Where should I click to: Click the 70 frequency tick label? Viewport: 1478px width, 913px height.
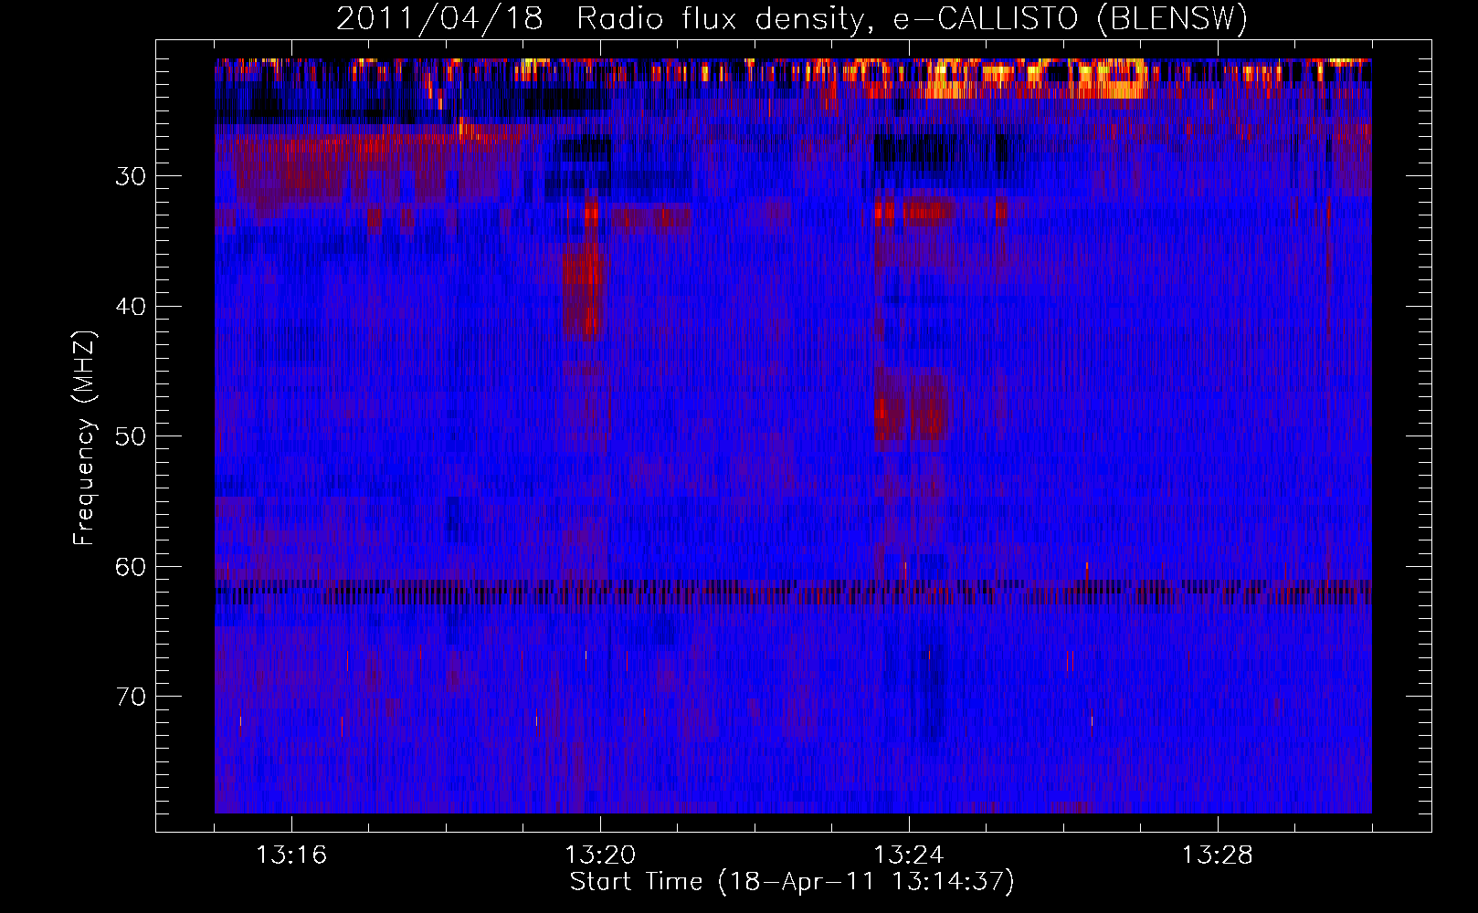(131, 697)
